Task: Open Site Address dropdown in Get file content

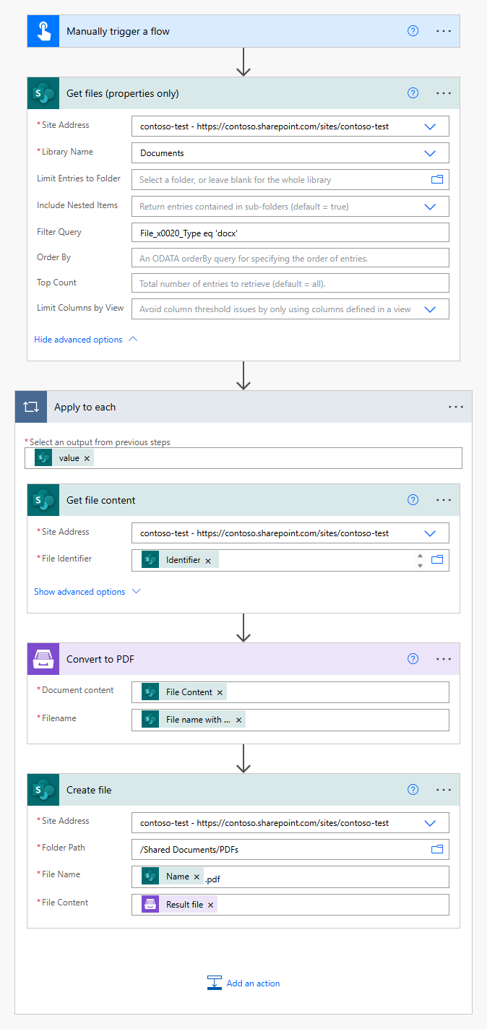Action: coord(431,533)
